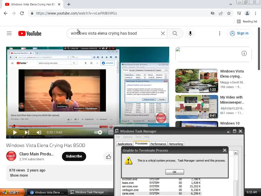Viewport: 261px width, 196px height.
Task: Mute the video volume
Action: (39, 132)
